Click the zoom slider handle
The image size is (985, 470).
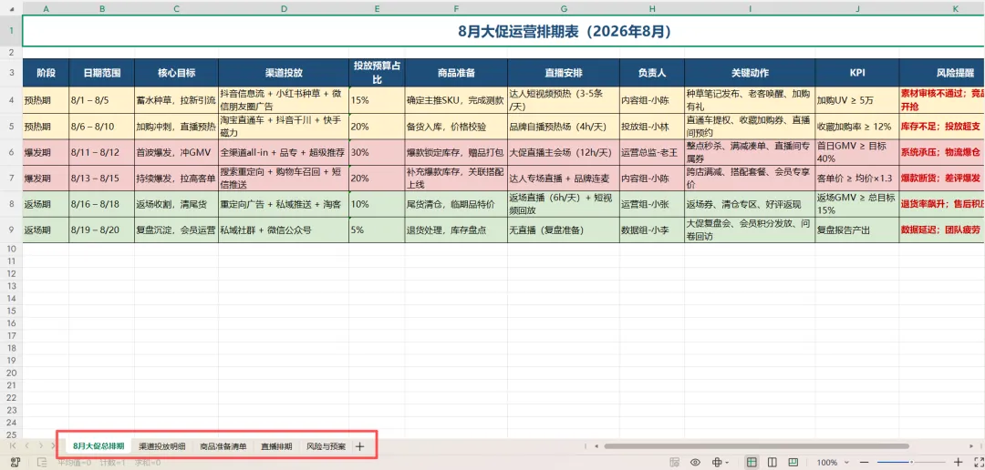pos(911,463)
